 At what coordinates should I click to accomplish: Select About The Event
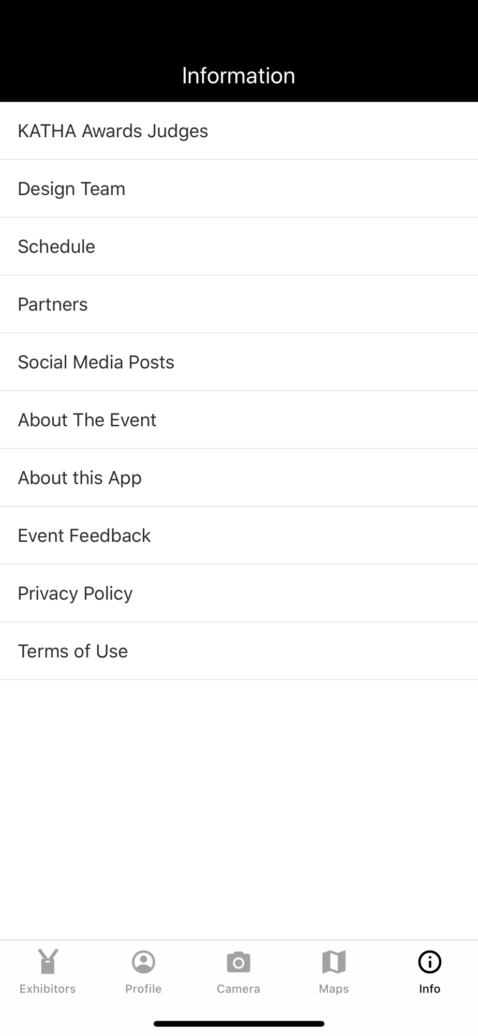coord(239,420)
